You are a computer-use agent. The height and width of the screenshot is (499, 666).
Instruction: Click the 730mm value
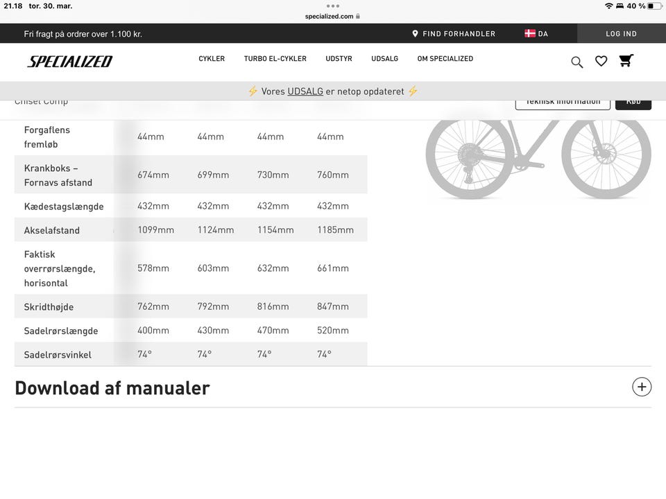point(273,175)
